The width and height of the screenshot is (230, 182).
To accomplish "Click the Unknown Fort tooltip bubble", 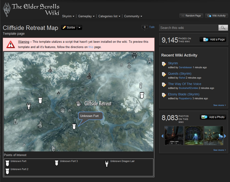I will tap(90, 116).
